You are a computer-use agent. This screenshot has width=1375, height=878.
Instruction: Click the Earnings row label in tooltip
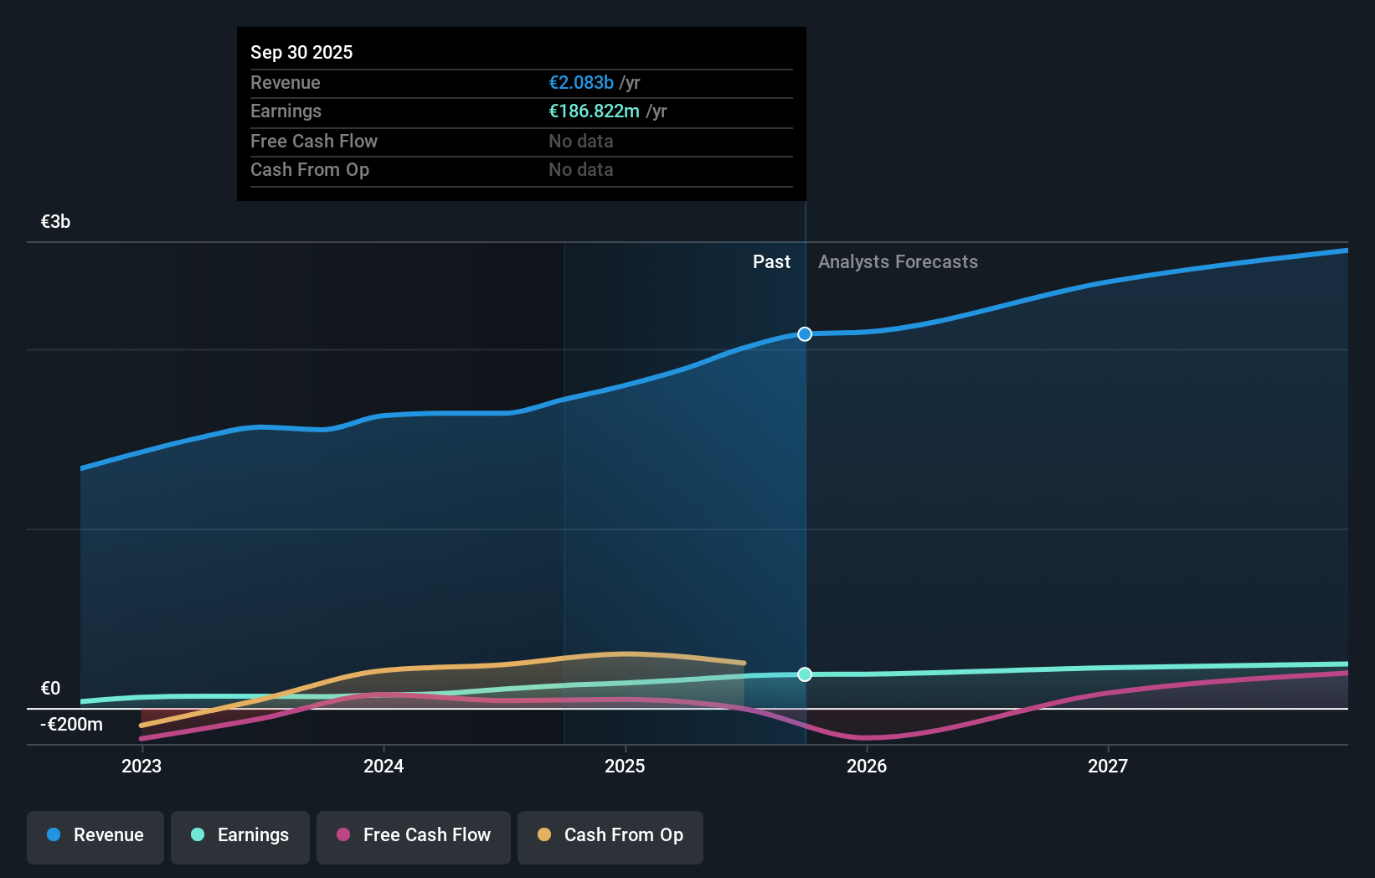(x=286, y=111)
